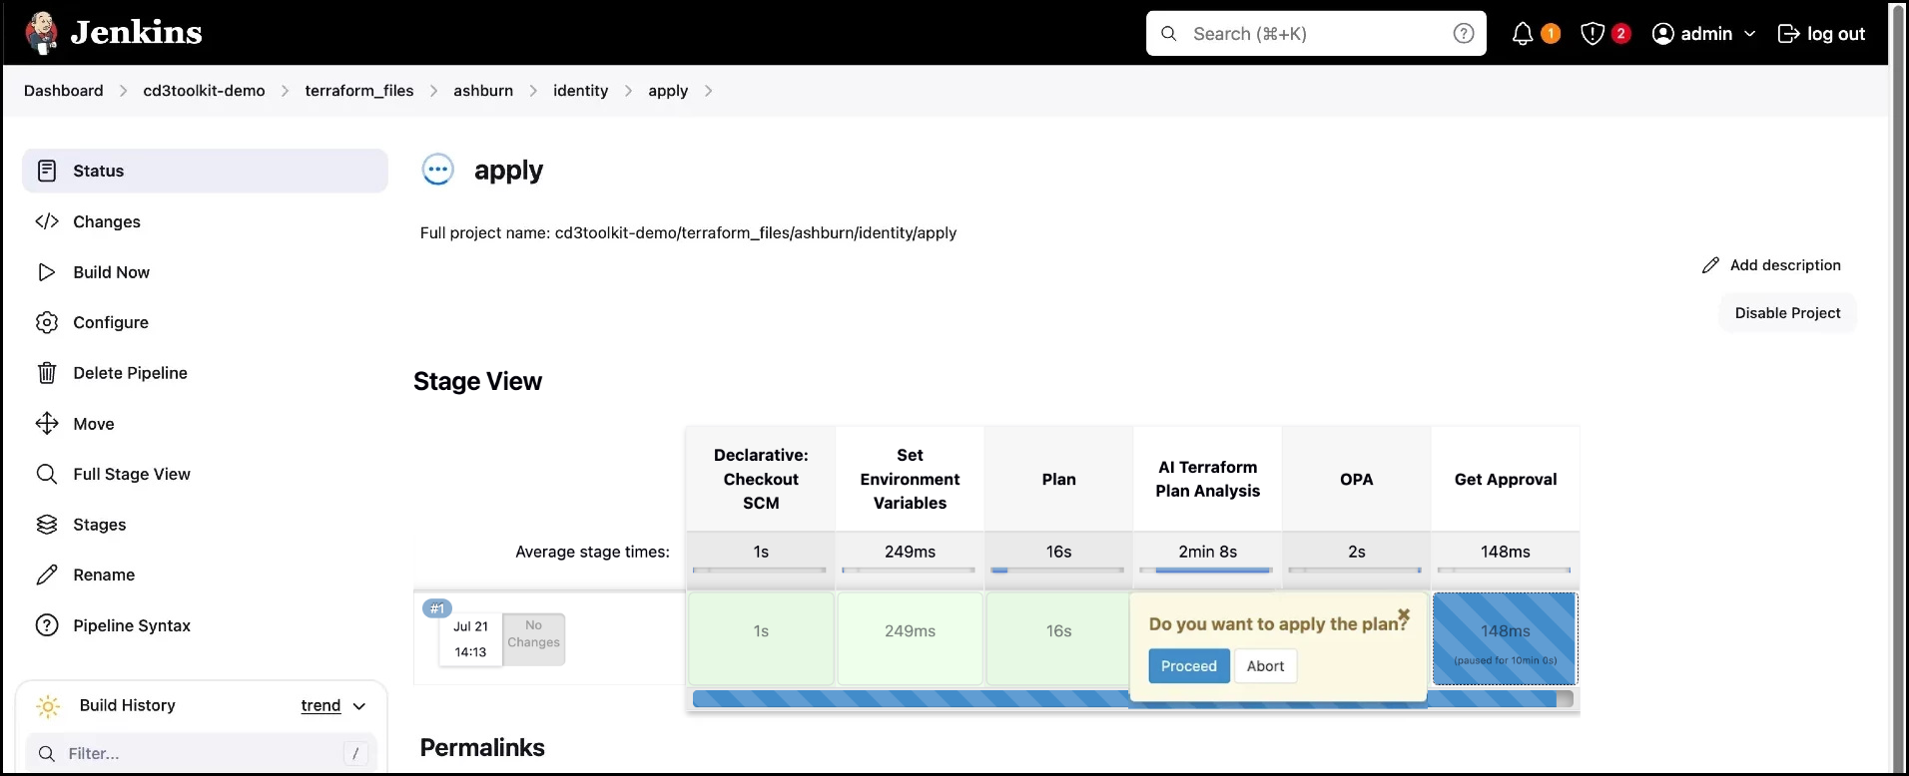
Task: Click the Stages layers icon
Action: point(47,525)
